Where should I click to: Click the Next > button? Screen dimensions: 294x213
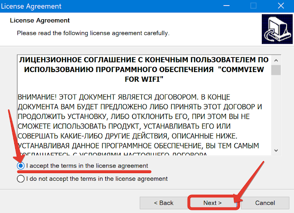pyautogui.click(x=213, y=203)
